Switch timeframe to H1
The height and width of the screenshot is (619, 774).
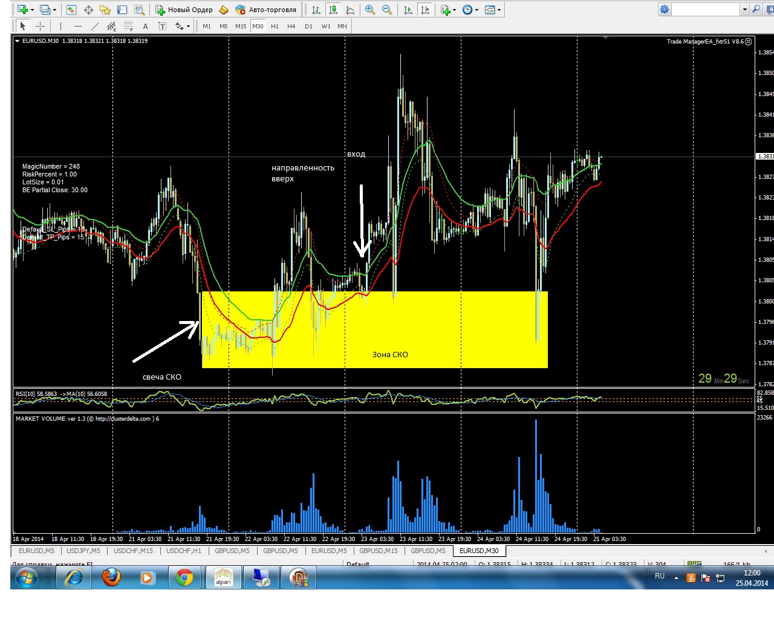275,26
